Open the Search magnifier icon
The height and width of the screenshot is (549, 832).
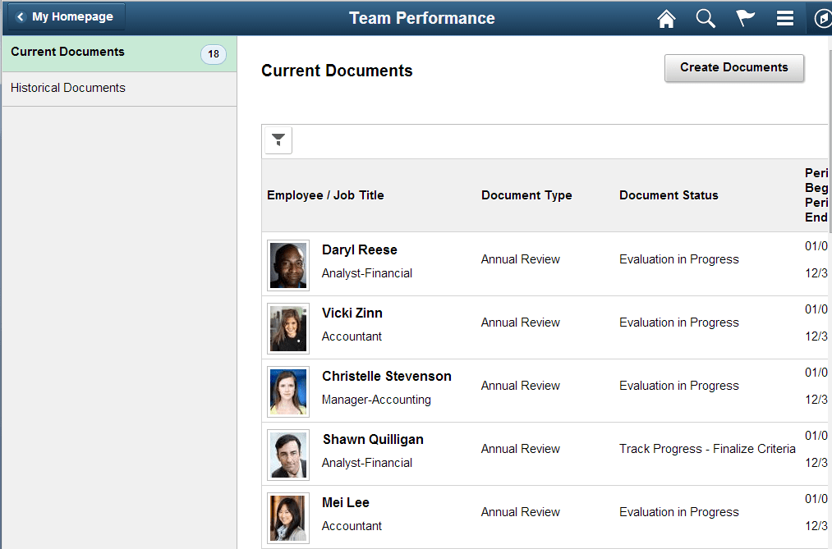[x=706, y=18]
